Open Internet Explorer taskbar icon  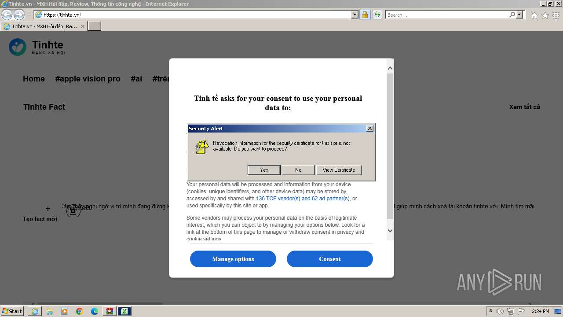coord(35,311)
